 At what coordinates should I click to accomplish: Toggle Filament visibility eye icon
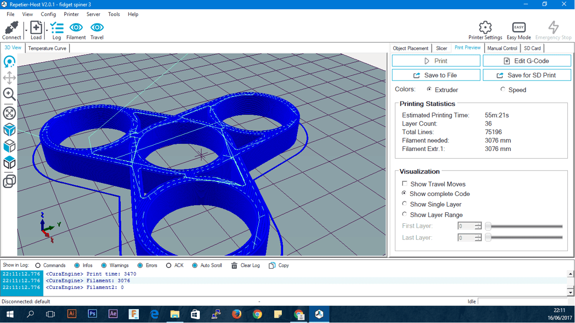[76, 28]
